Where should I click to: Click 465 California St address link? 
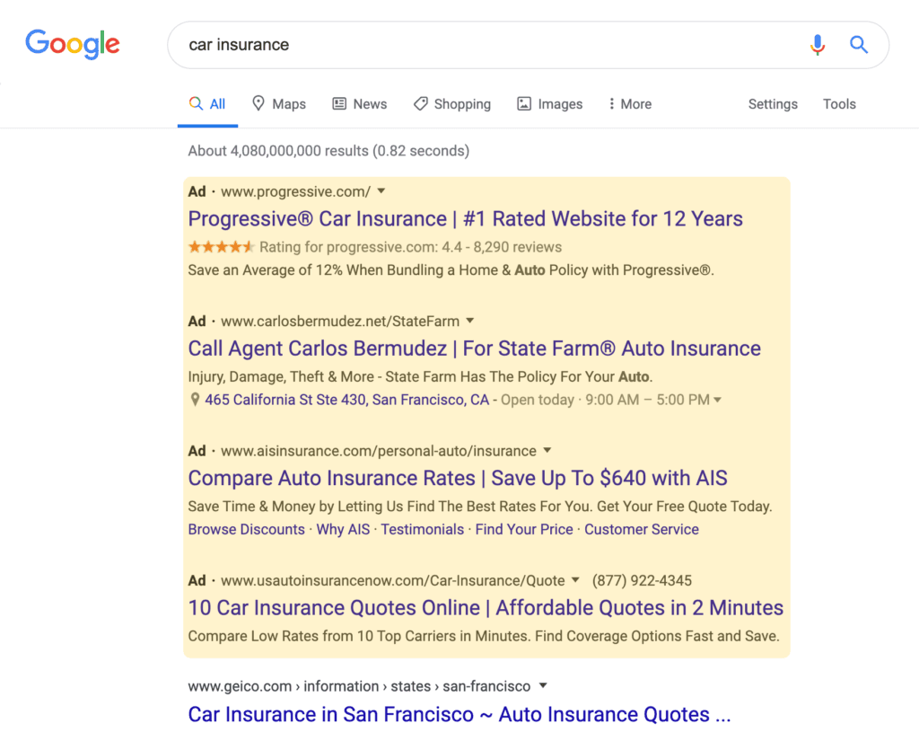tap(347, 400)
